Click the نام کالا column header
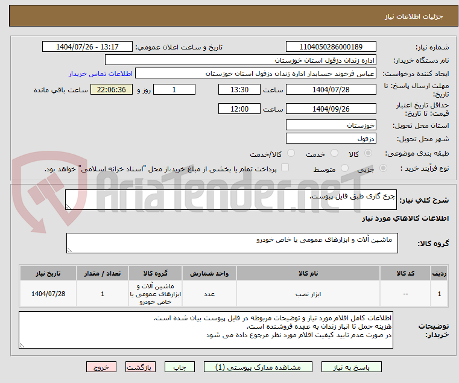 coord(308,273)
